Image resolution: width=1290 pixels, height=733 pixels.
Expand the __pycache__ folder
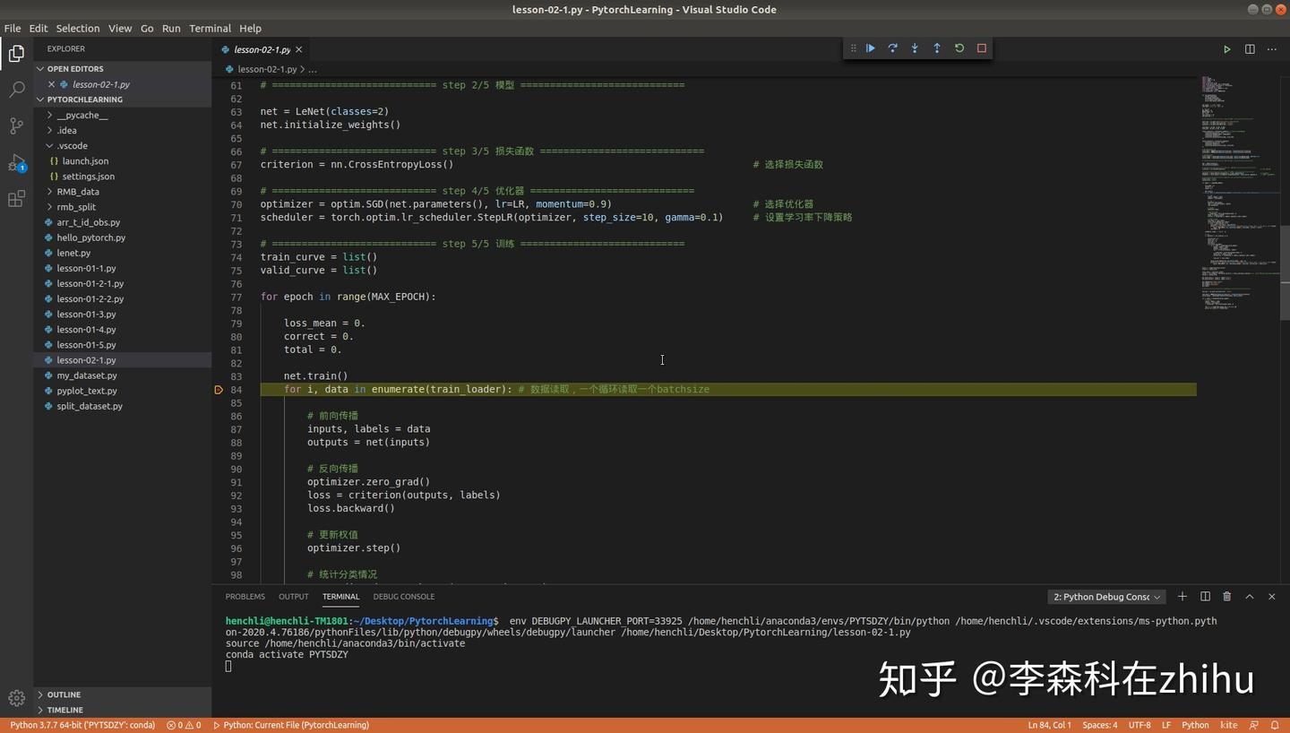[x=82, y=115]
